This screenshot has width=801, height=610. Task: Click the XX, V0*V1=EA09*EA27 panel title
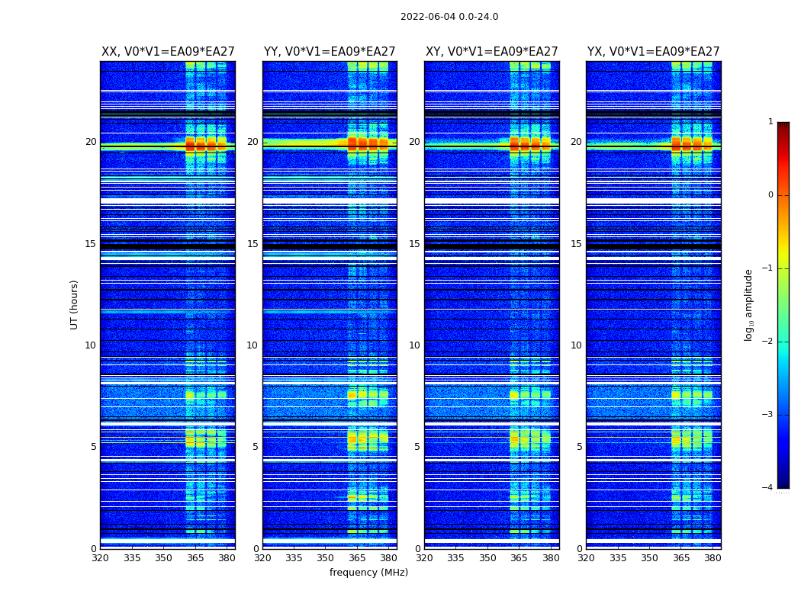point(168,52)
